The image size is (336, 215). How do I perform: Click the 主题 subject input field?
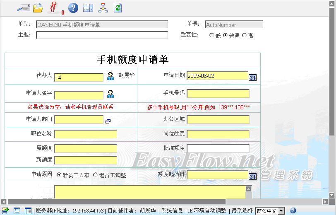click(x=102, y=35)
